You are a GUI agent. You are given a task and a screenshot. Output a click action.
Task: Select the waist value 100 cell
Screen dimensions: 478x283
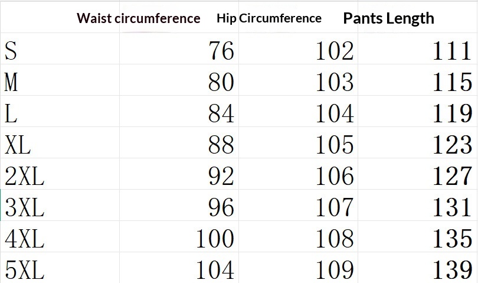(x=215, y=239)
